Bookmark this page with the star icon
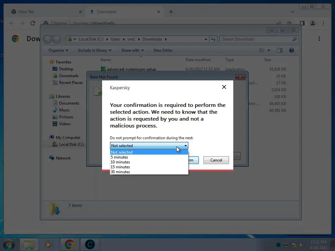The image size is (335, 251). click(289, 23)
